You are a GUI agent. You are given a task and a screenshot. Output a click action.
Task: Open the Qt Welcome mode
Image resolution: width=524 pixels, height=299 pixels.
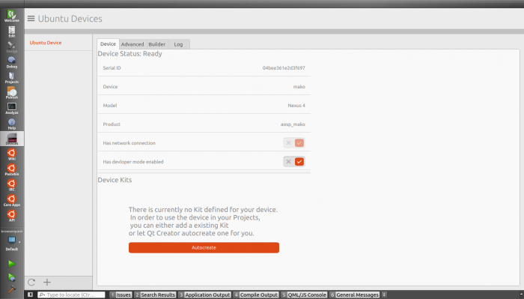click(12, 16)
